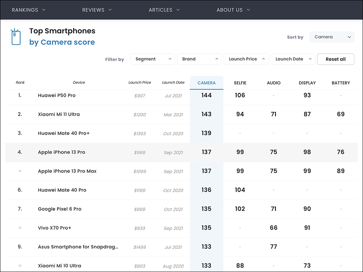Screen dimensions: 363x272
Task: Open the Launch Date filter dropdown
Action: (x=293, y=59)
